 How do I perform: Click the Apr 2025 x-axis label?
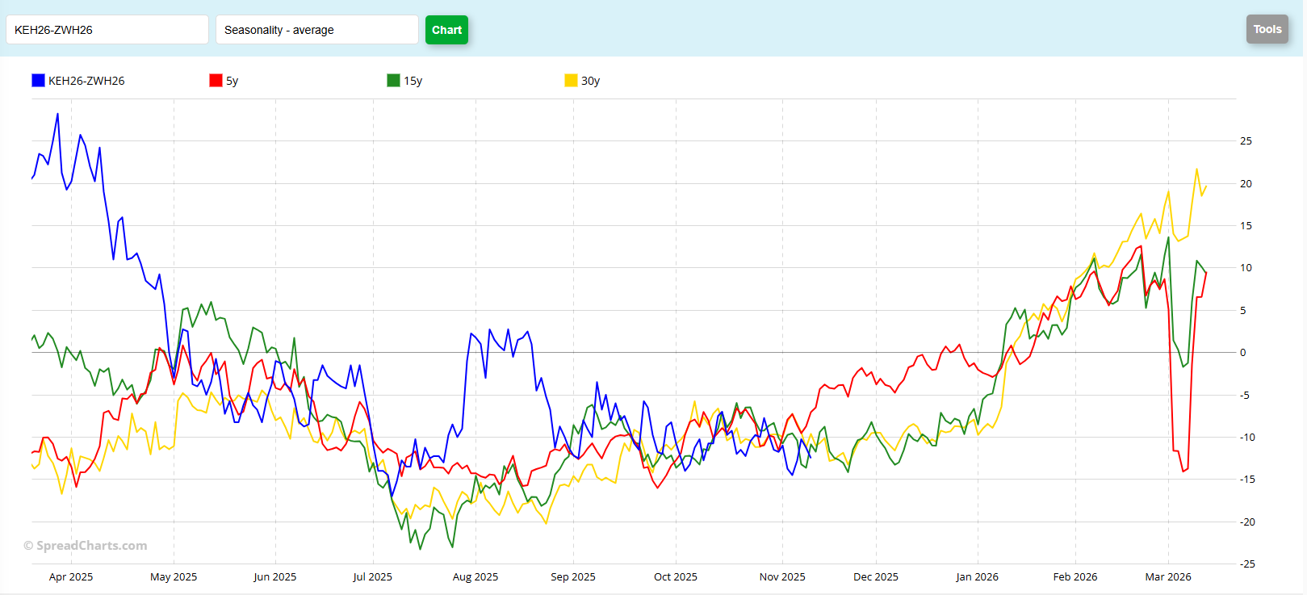[x=71, y=576]
